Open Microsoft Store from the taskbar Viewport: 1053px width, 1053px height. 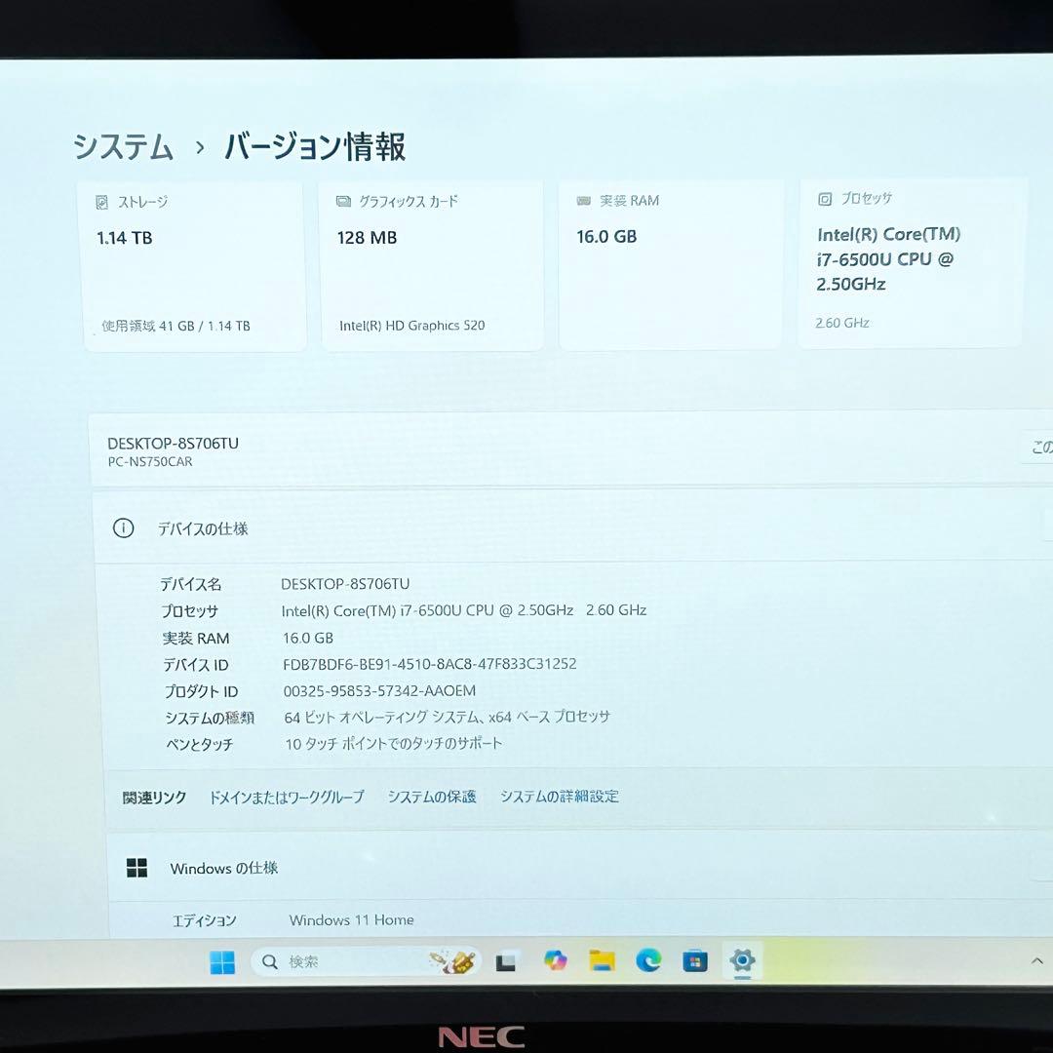[x=694, y=961]
